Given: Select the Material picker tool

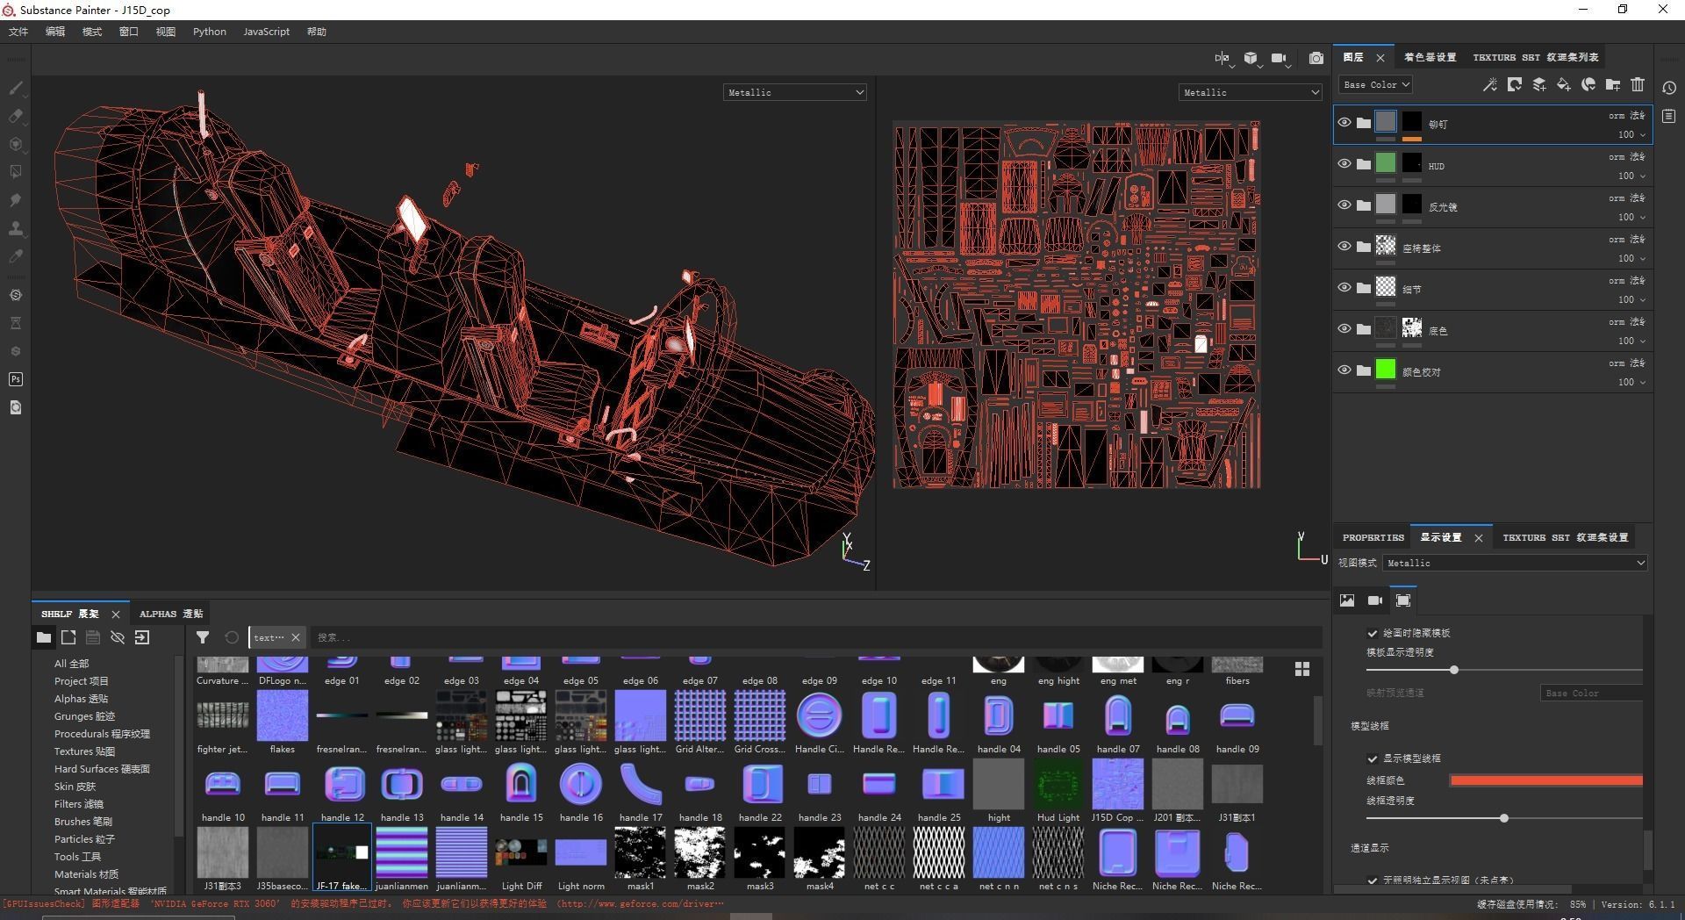Looking at the screenshot, I should click(x=16, y=256).
